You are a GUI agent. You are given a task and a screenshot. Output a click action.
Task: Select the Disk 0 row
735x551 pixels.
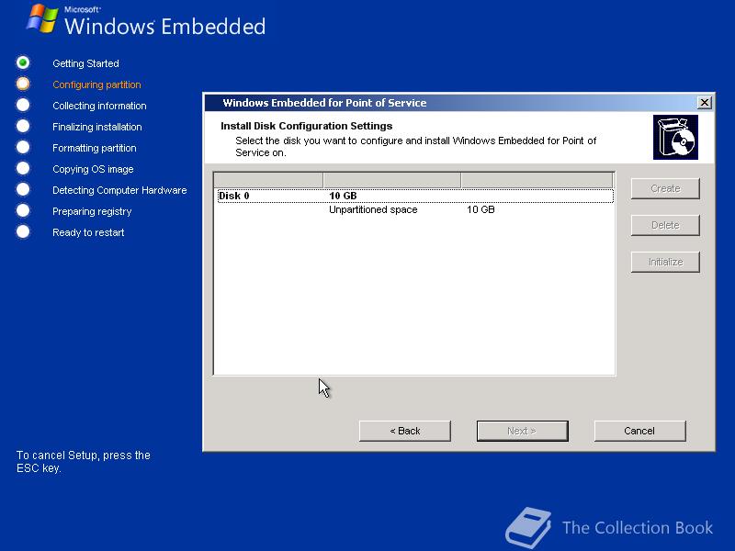(415, 196)
